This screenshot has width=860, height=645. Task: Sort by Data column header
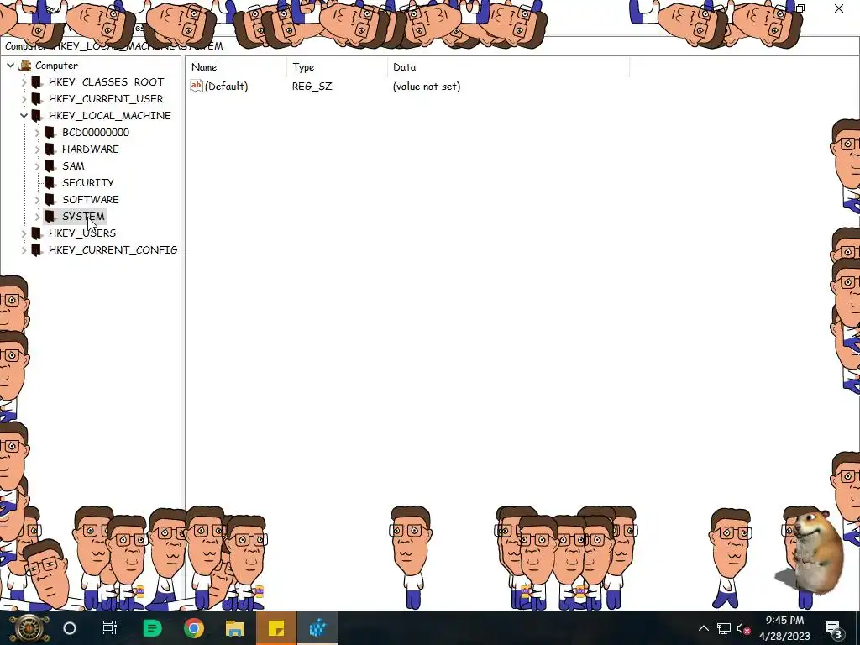click(508, 67)
